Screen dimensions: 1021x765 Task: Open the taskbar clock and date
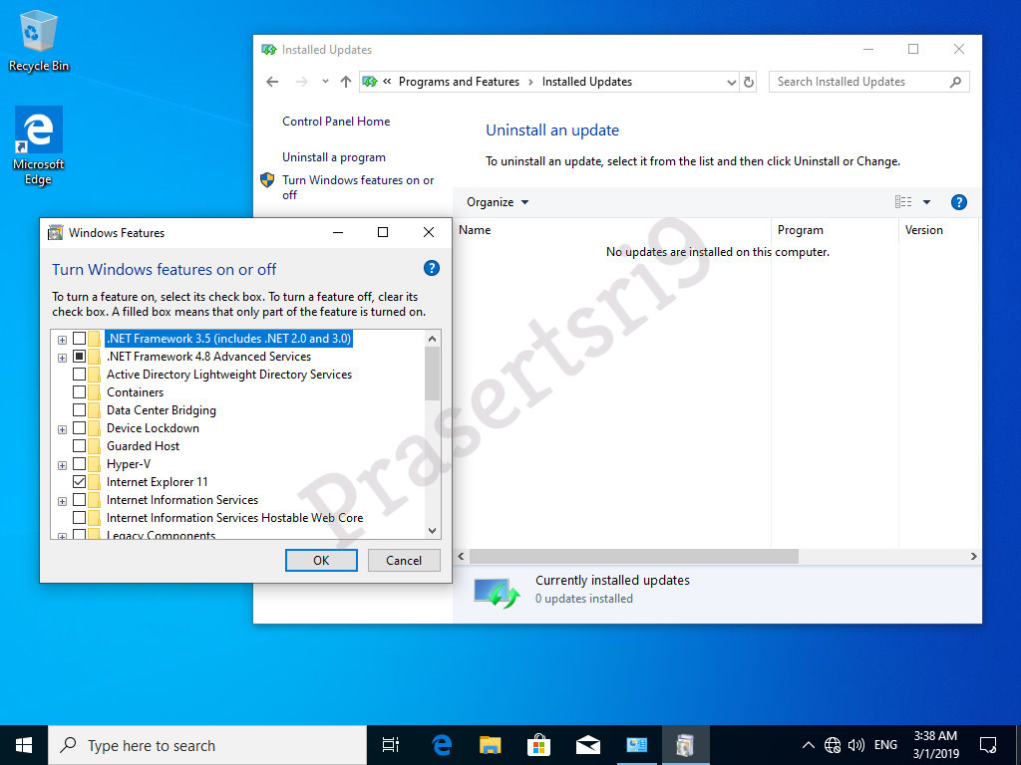(935, 745)
